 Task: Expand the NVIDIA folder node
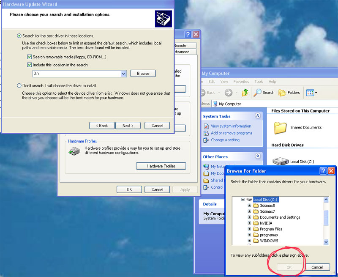coord(249,223)
